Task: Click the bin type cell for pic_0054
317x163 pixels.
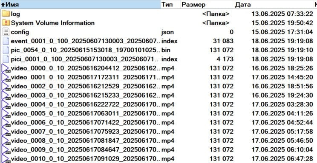Action: tap(166, 50)
